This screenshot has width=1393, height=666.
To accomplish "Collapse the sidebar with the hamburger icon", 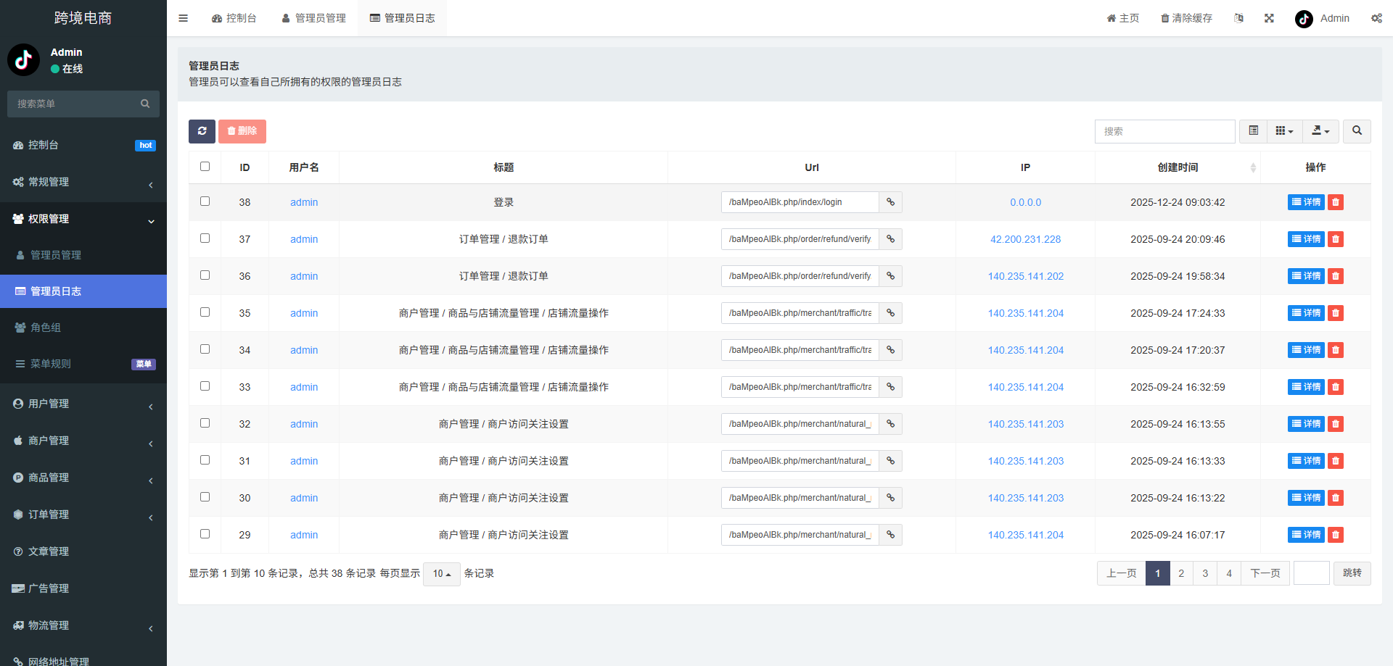I will pos(183,17).
